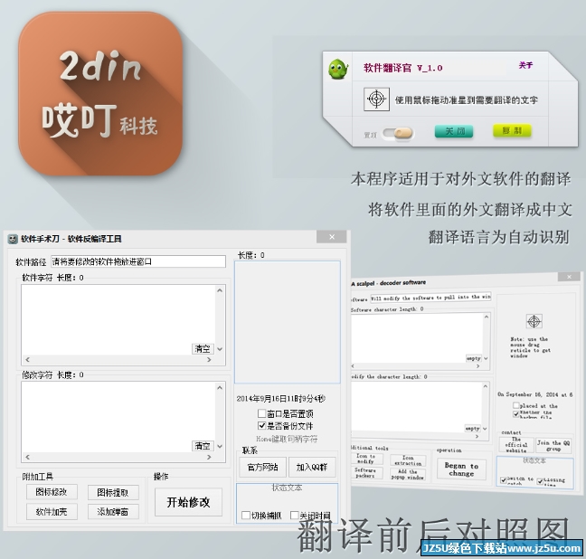Click upper empty button in English window
The height and width of the screenshot is (559, 586).
click(474, 358)
